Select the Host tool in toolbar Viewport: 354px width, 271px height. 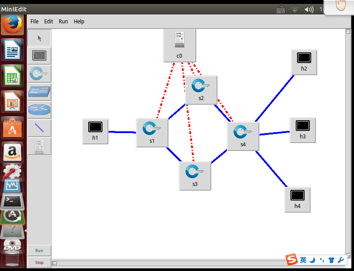(39, 56)
